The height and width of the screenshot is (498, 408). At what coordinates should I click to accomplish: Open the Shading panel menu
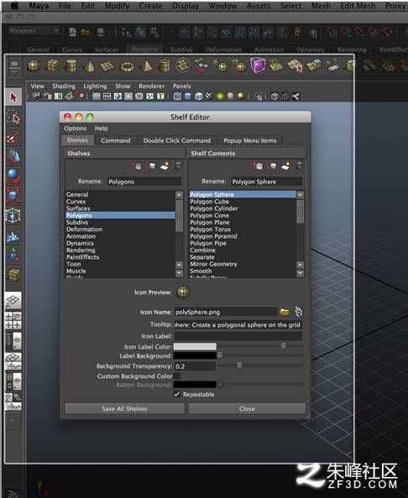tap(64, 86)
